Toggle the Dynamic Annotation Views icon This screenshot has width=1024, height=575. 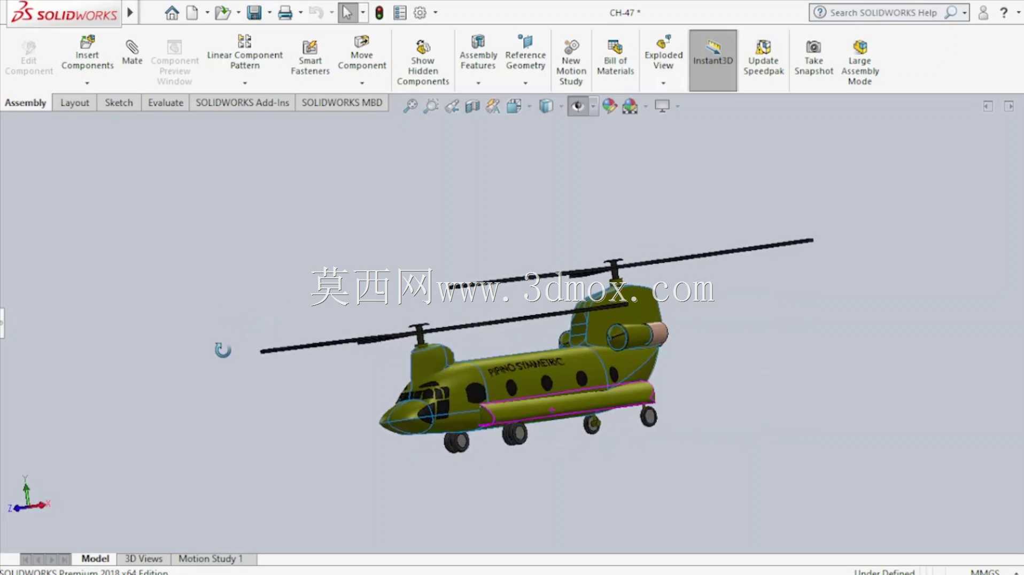click(x=493, y=106)
